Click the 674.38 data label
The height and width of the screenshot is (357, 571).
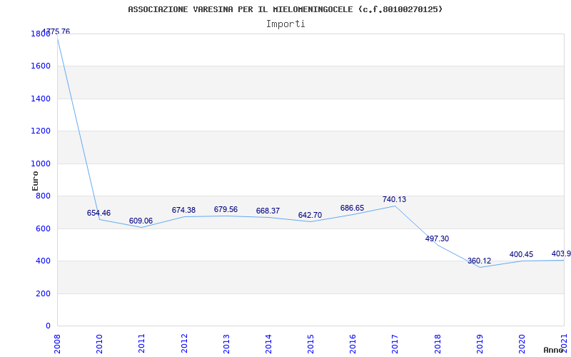183,210
